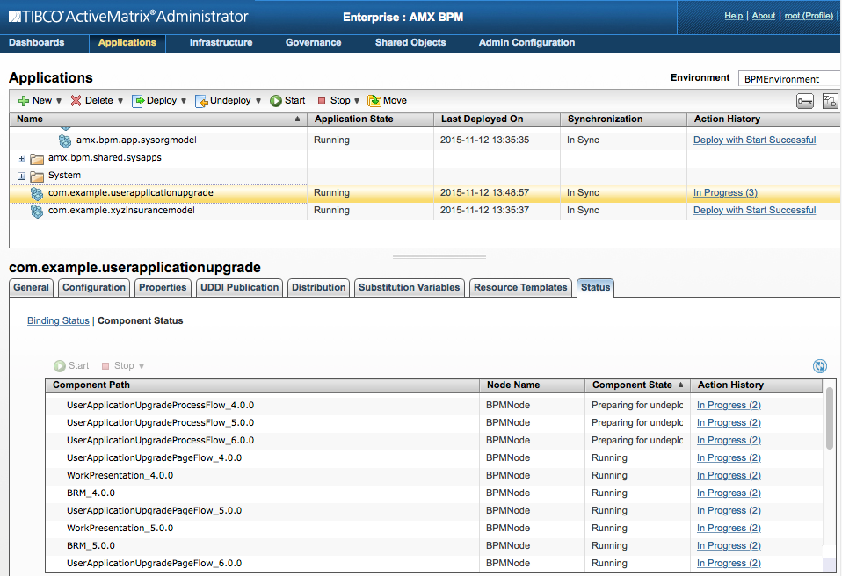This screenshot has height=576, width=842.
Task: Open the Binding Status link
Action: pos(58,320)
